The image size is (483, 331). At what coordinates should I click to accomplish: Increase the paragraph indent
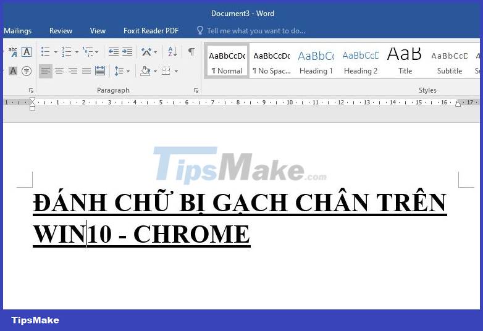[x=127, y=52]
